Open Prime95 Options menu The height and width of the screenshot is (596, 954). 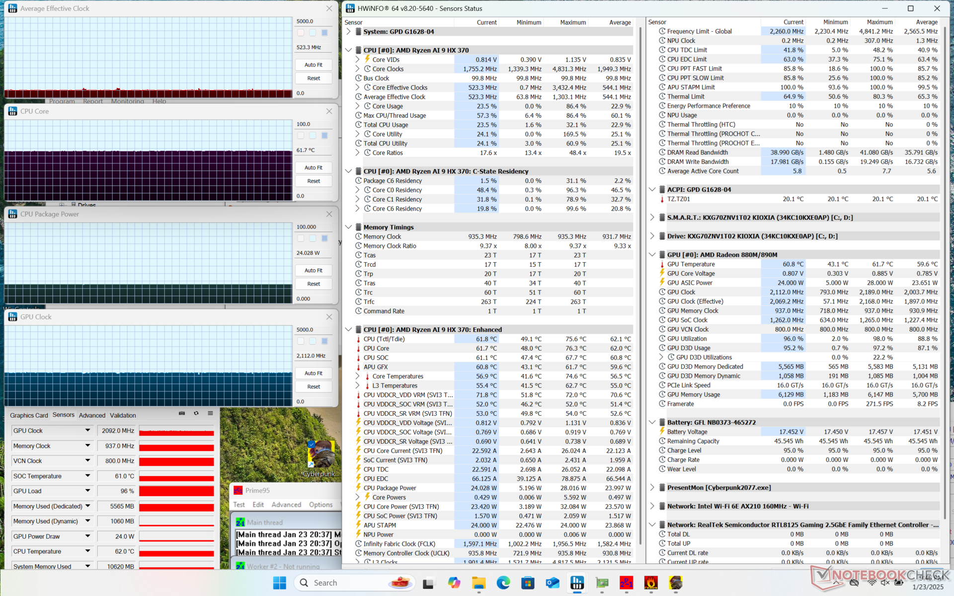tap(320, 505)
